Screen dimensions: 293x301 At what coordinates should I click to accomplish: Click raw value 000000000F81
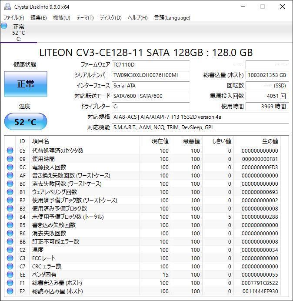coord(260,159)
